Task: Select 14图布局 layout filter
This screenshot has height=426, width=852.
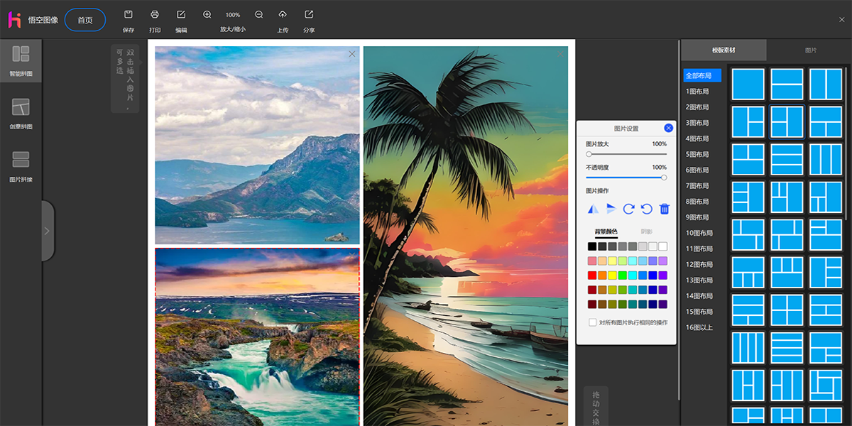Action: click(x=700, y=296)
